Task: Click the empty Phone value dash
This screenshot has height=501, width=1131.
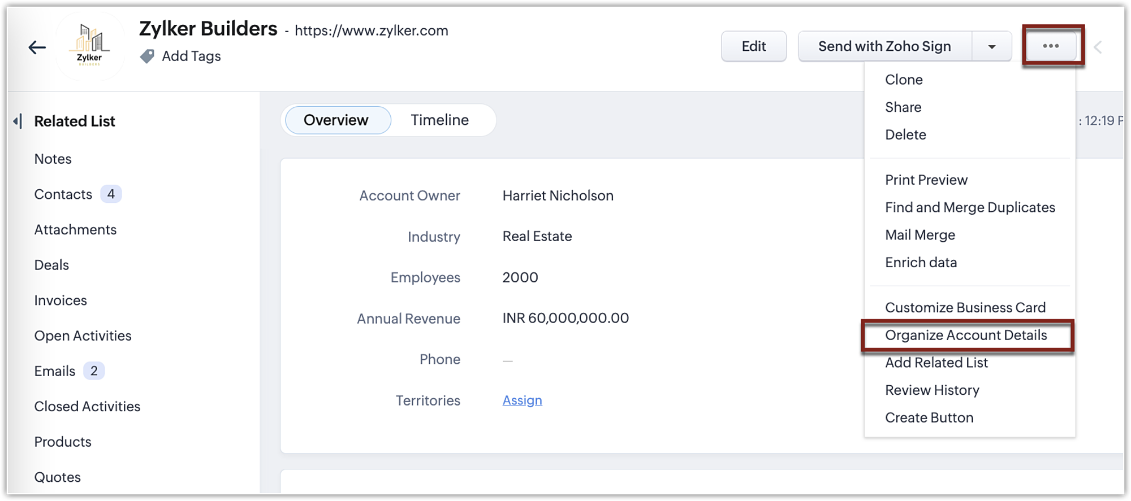Action: pyautogui.click(x=507, y=360)
